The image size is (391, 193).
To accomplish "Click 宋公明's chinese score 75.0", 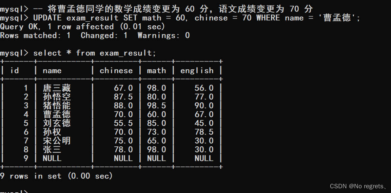I will tap(123, 141).
